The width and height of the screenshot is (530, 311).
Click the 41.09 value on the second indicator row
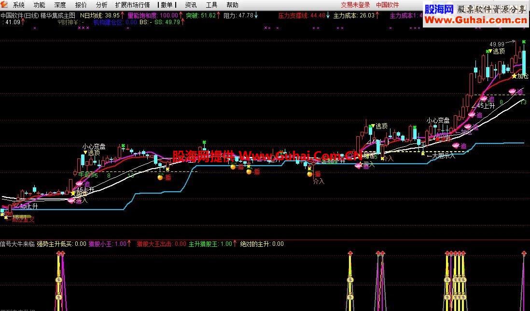click(x=13, y=22)
